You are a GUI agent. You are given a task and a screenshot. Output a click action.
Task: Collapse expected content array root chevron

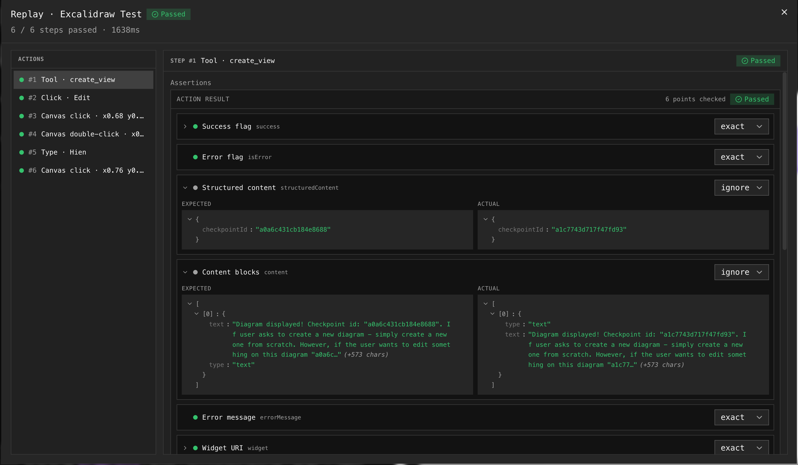pyautogui.click(x=190, y=304)
